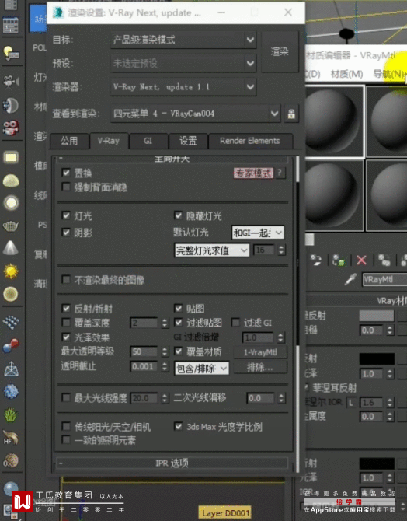This screenshot has height=521, width=407.
Task: Click the L lock button beside fresnel IOR
Action: coord(350,402)
